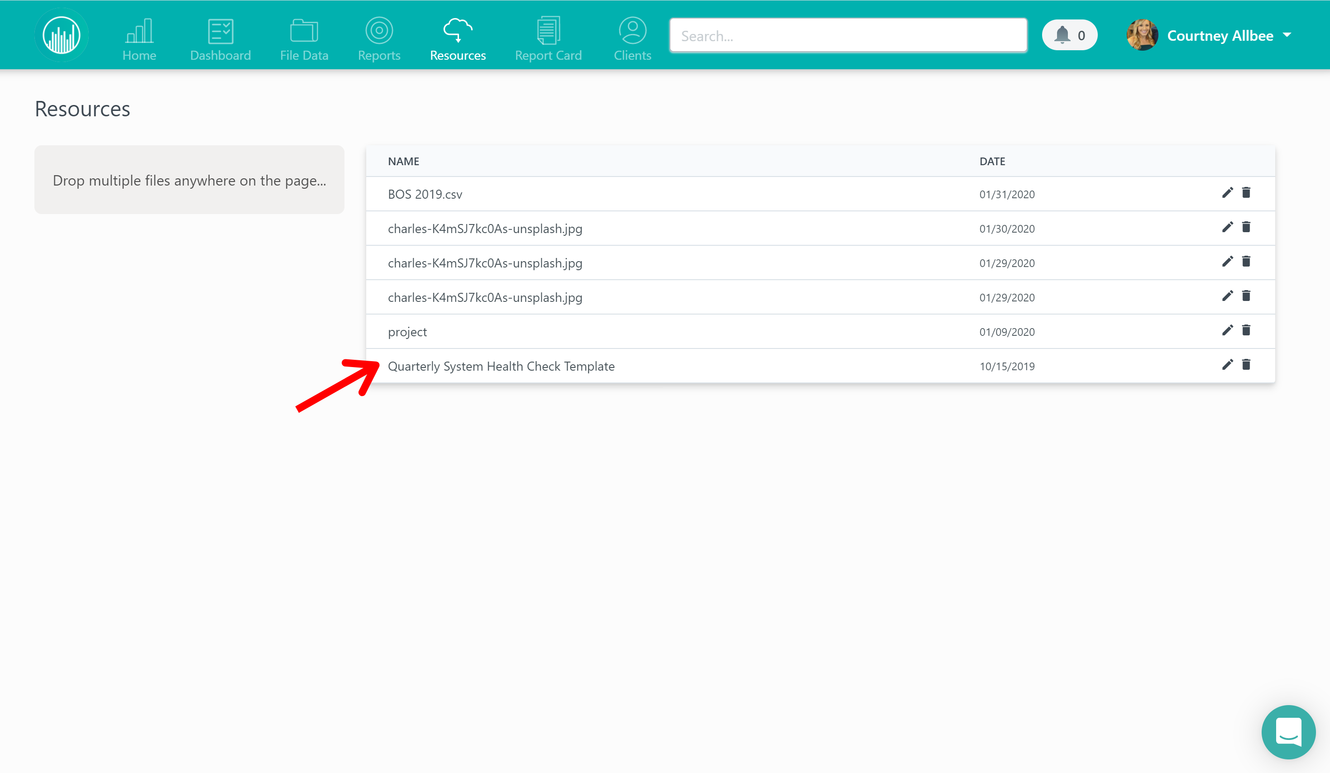Sort by the NAME column header
The width and height of the screenshot is (1330, 773).
point(403,162)
